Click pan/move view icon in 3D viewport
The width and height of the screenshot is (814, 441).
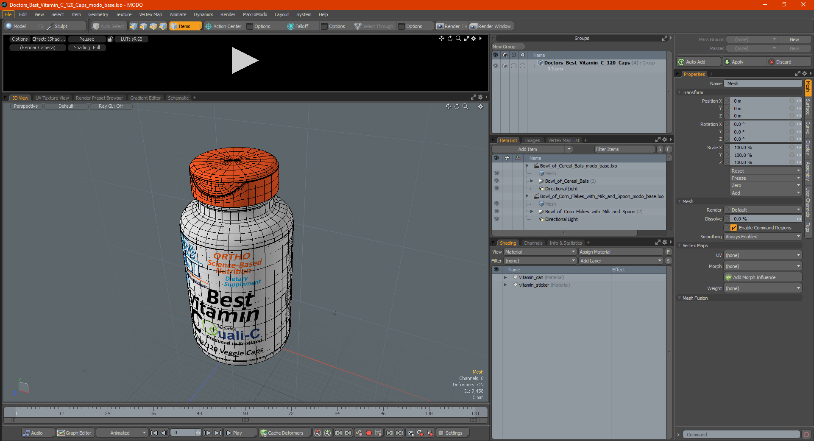[448, 106]
